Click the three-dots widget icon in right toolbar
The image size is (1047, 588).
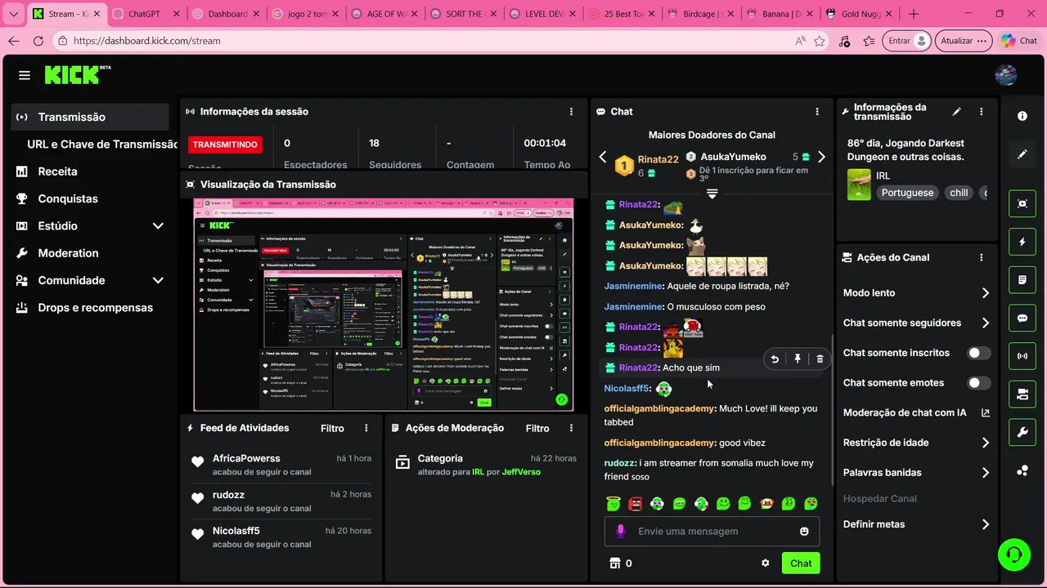pos(1022,470)
